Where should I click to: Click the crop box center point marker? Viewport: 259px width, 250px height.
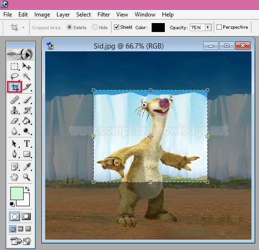pos(150,136)
